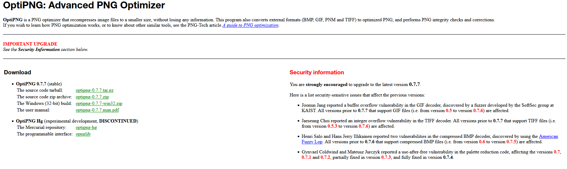Open the 'A guide to PNG optimization' link
Screen dimensions: 567x169
tap(250, 25)
